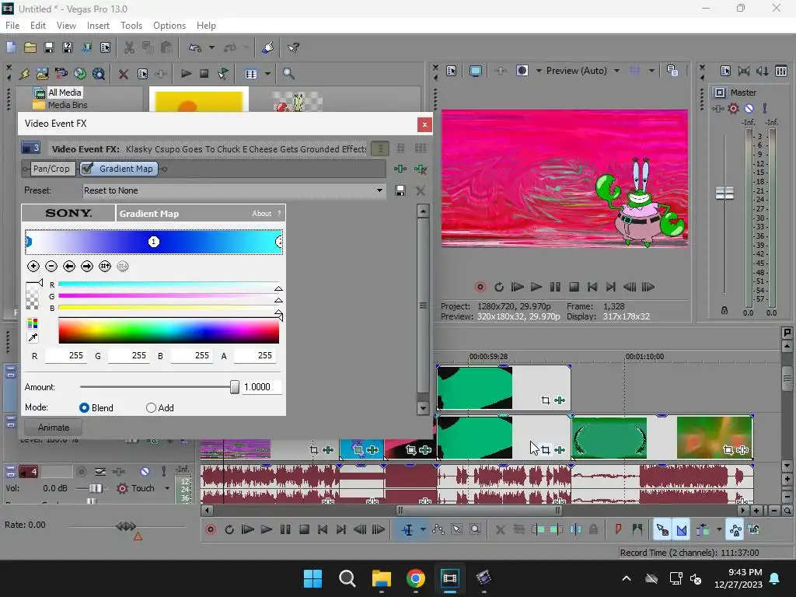The height and width of the screenshot is (597, 796).
Task: Toggle mute on audio track 4
Action: pos(145,472)
